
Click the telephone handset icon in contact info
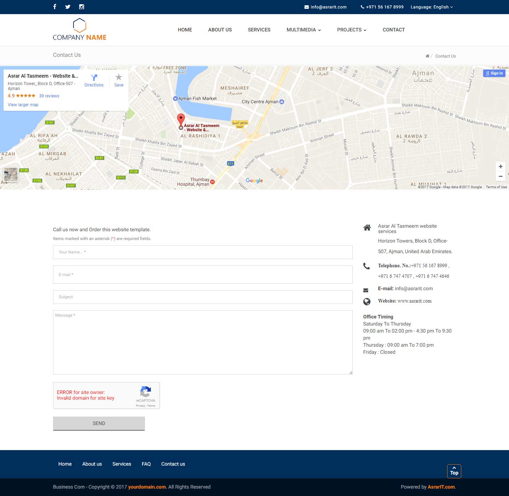click(367, 266)
